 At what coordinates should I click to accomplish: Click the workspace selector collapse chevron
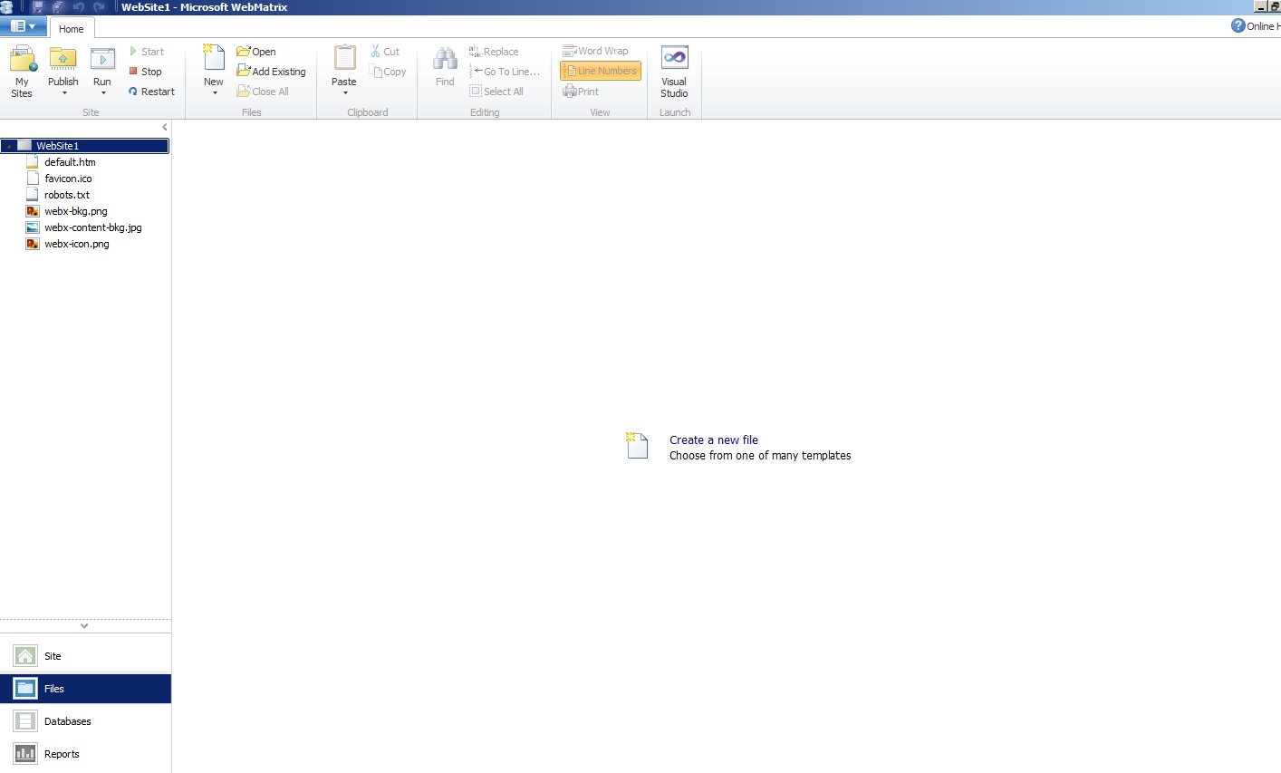click(x=84, y=626)
